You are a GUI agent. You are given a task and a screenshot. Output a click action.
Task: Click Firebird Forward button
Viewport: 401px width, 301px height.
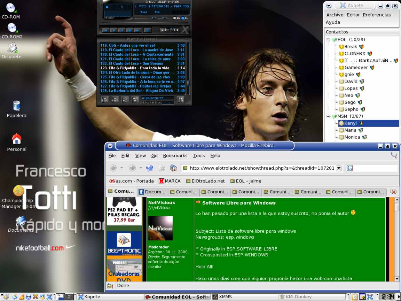point(132,168)
